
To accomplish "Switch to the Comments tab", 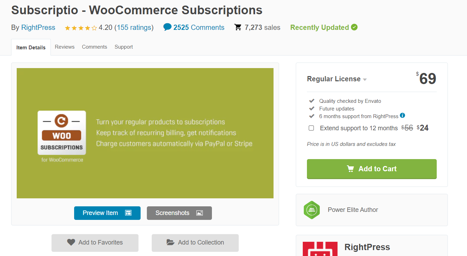I will [x=95, y=47].
